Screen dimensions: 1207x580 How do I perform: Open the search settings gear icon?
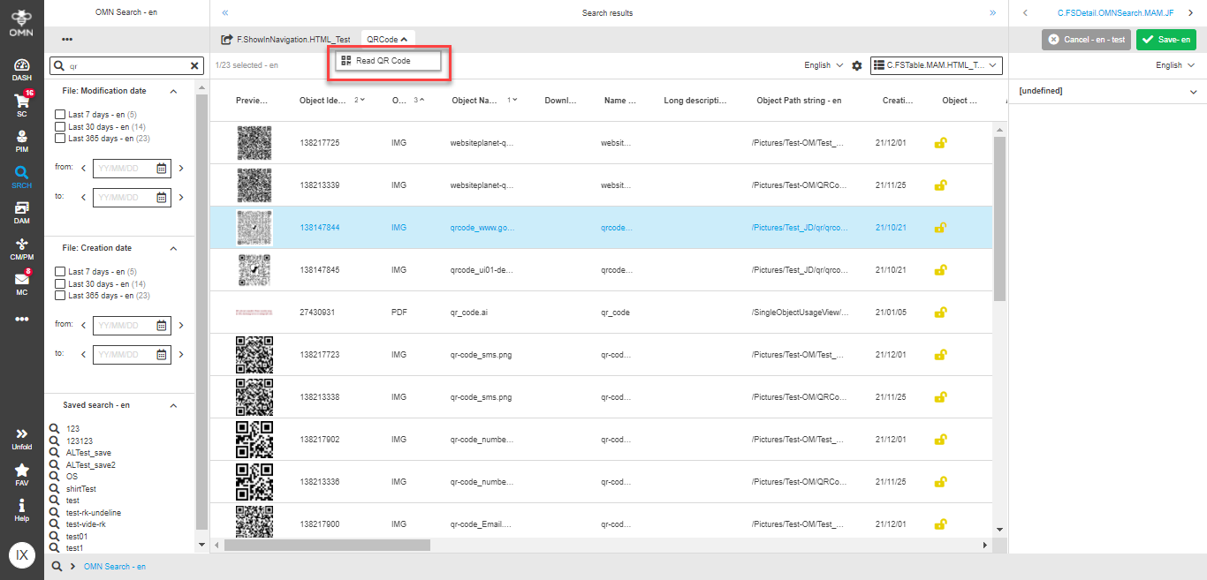[x=854, y=65]
